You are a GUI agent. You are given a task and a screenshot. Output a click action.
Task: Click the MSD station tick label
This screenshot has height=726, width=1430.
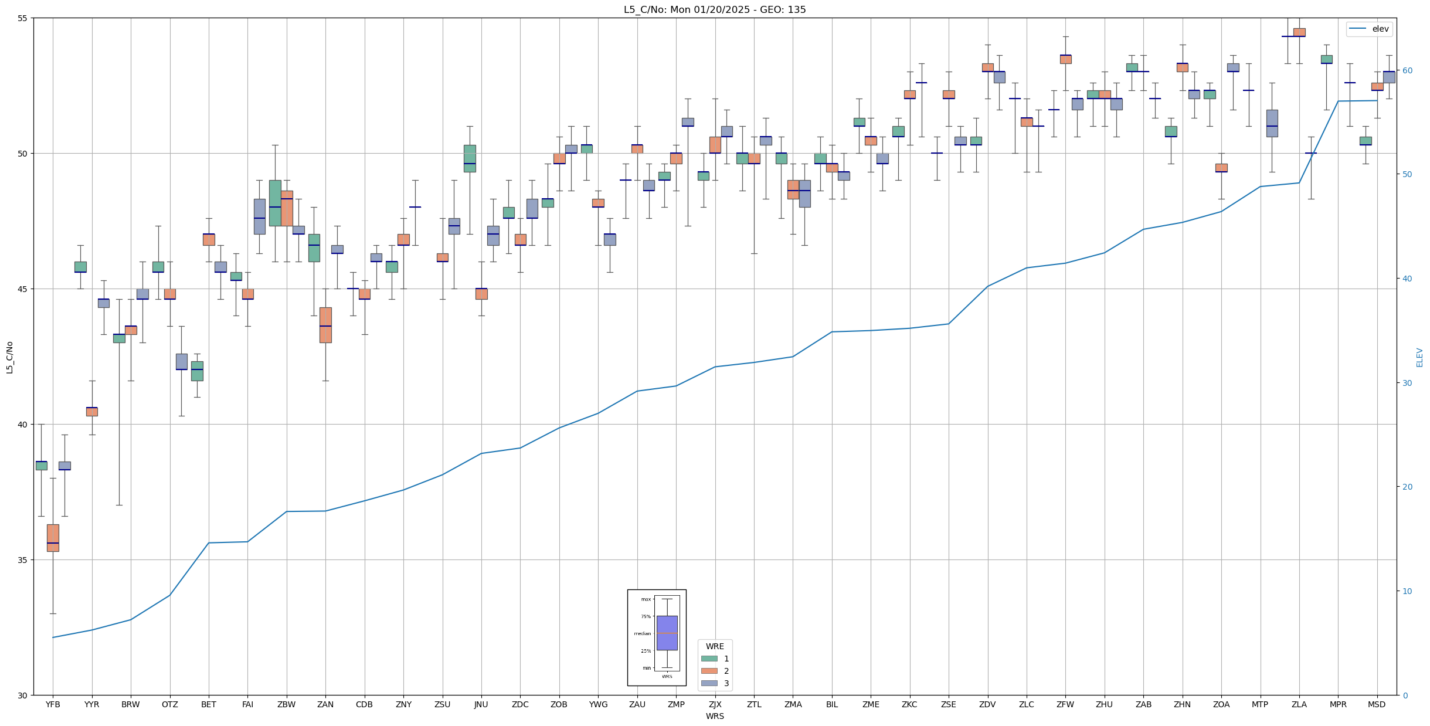1377,704
